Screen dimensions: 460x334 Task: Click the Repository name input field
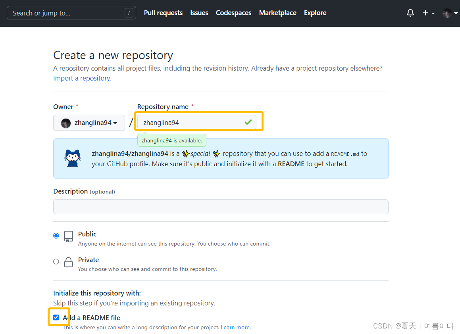tap(196, 122)
